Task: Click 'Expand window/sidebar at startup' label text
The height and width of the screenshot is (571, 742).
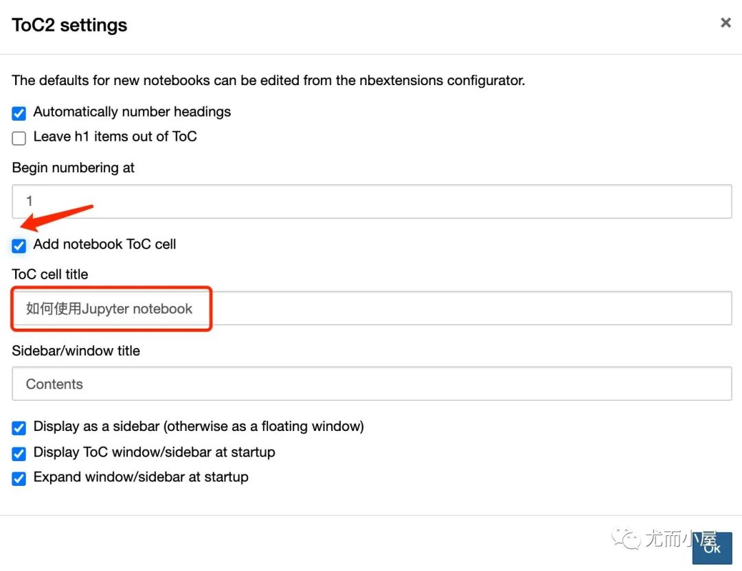Action: [141, 477]
